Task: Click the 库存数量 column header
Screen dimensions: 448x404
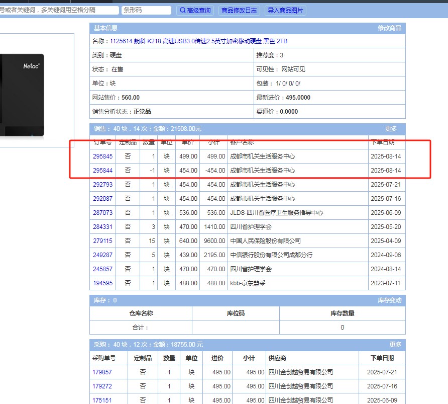Action: pos(343,313)
